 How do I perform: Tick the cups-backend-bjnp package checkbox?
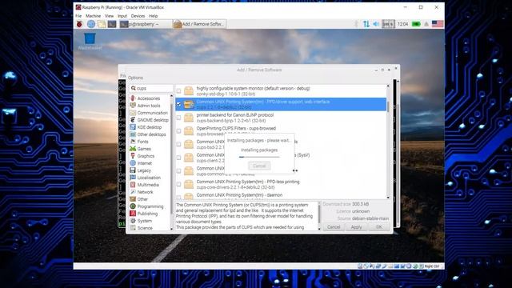point(178,118)
